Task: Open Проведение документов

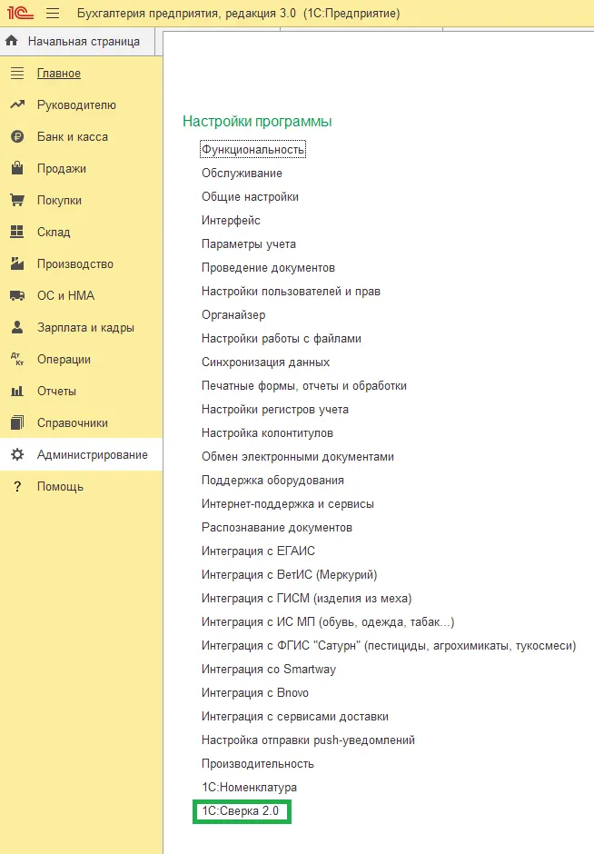Action: (268, 267)
